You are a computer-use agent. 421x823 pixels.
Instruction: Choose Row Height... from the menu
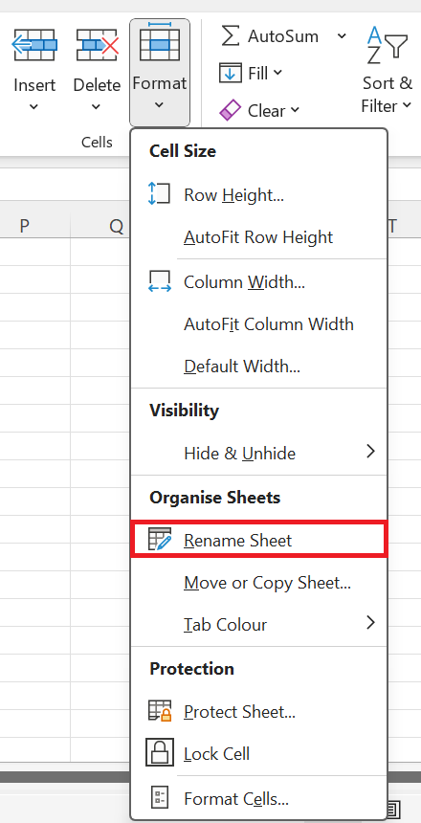(258, 194)
